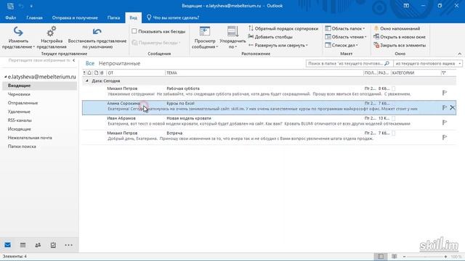Open the Файл tab
This screenshot has width=465, height=261.
(x=11, y=17)
